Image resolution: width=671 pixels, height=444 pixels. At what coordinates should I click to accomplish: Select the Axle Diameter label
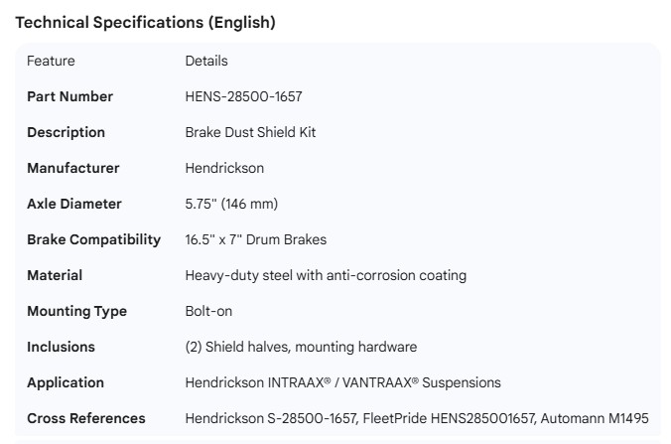74,204
